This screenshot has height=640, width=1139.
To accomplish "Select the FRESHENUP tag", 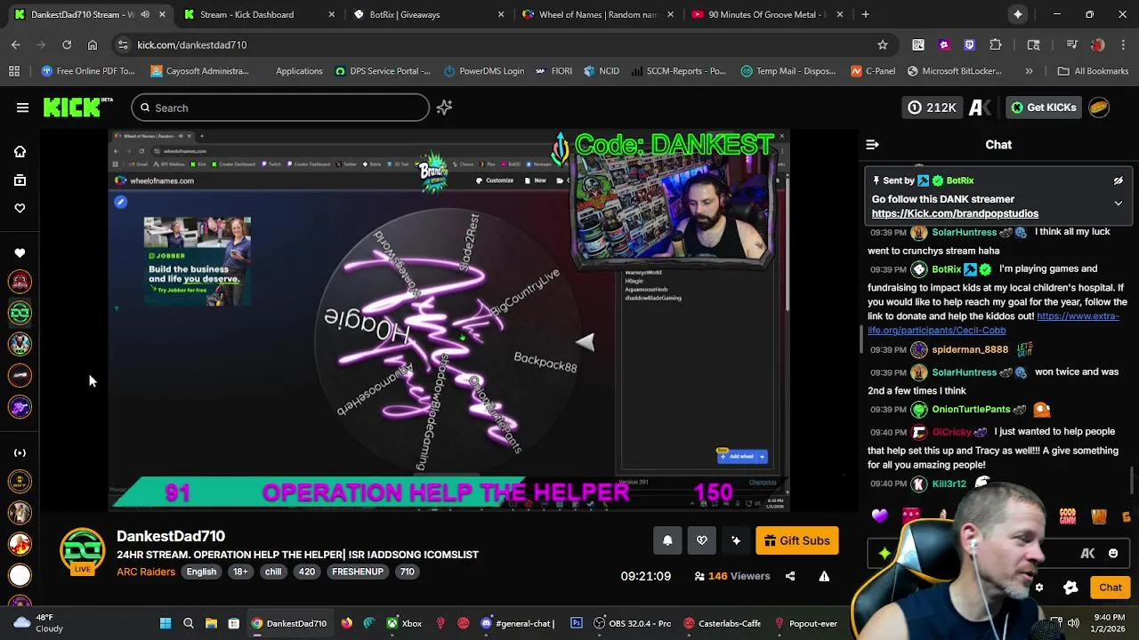I will click(358, 572).
